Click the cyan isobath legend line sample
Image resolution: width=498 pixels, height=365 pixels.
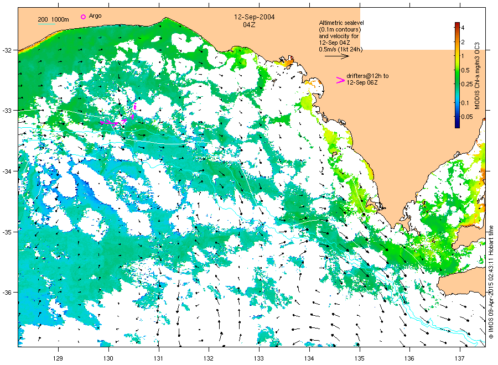point(46,24)
